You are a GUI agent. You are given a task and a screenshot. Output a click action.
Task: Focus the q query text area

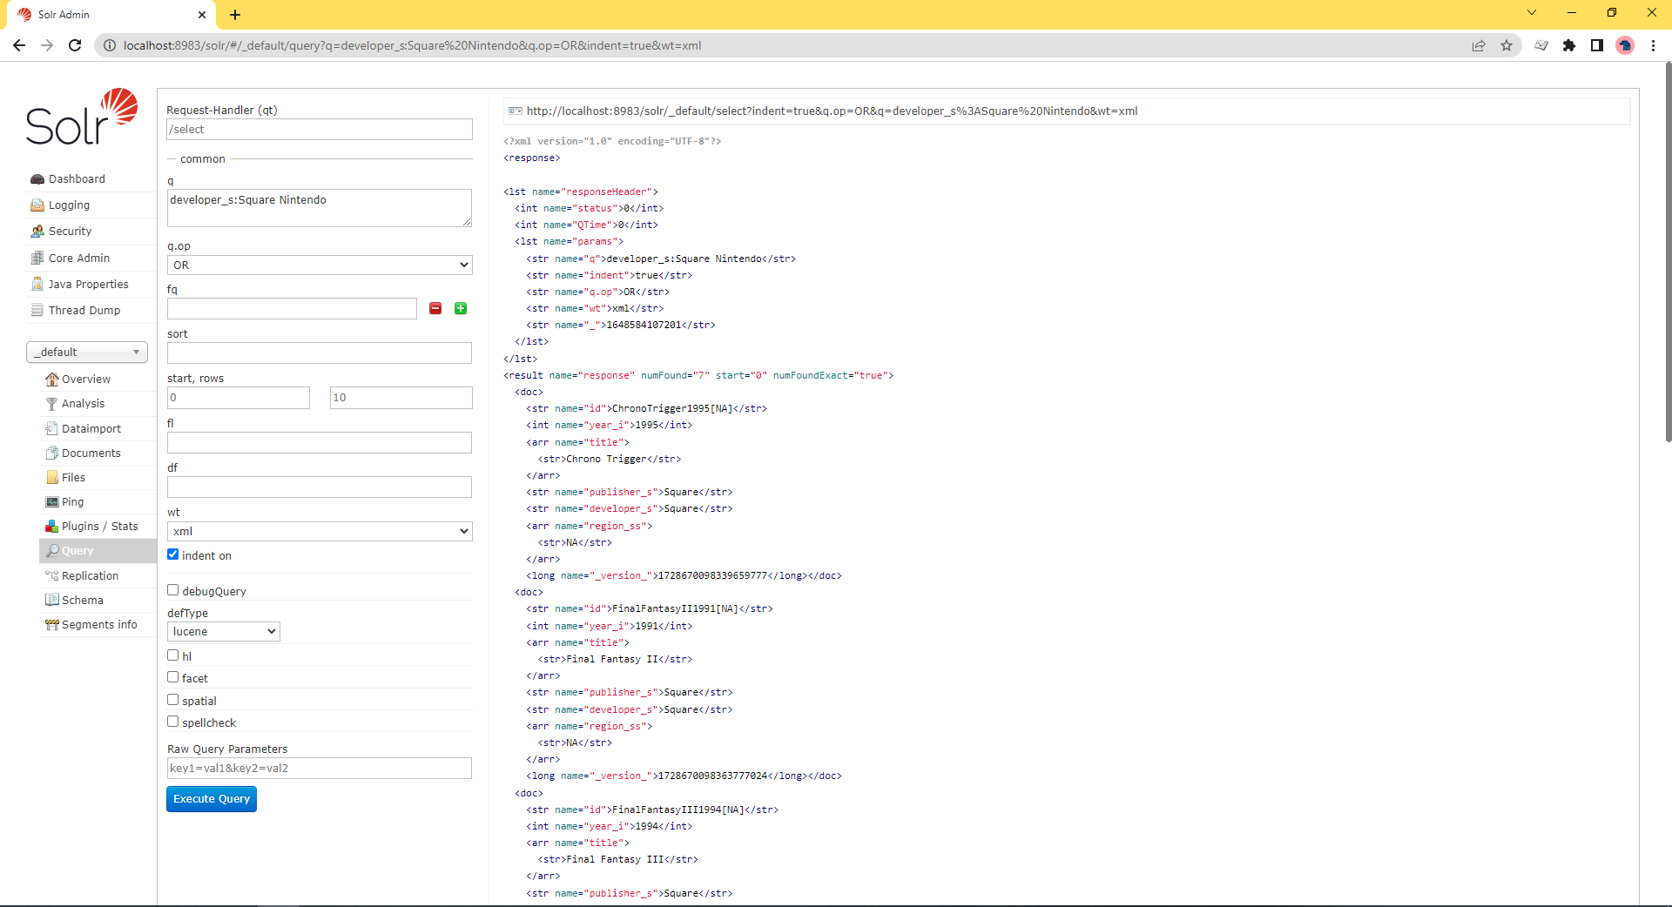[x=320, y=208]
